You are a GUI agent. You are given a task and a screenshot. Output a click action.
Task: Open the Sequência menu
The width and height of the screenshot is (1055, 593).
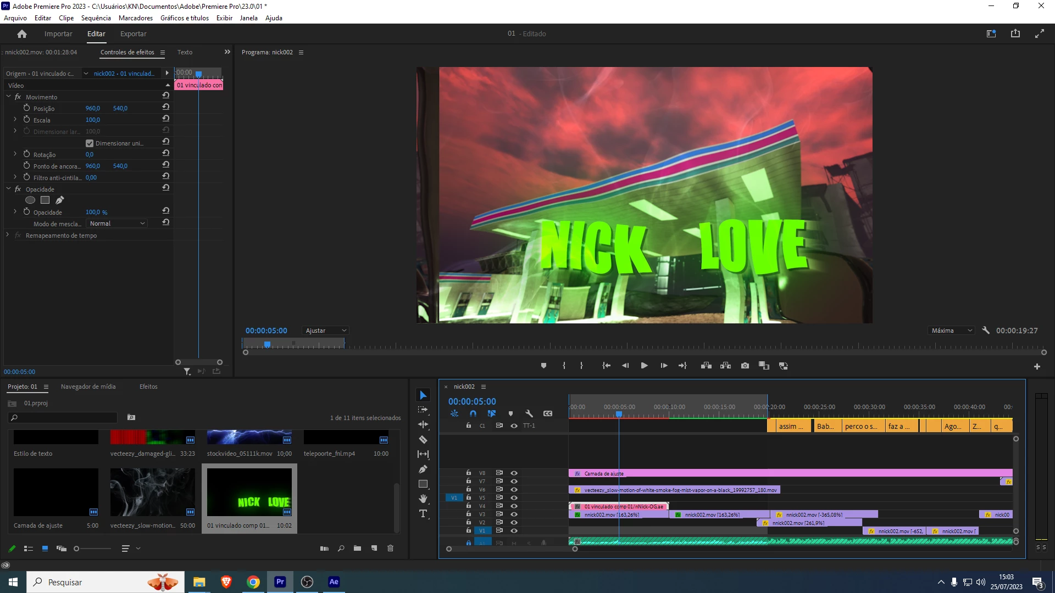[x=96, y=18]
